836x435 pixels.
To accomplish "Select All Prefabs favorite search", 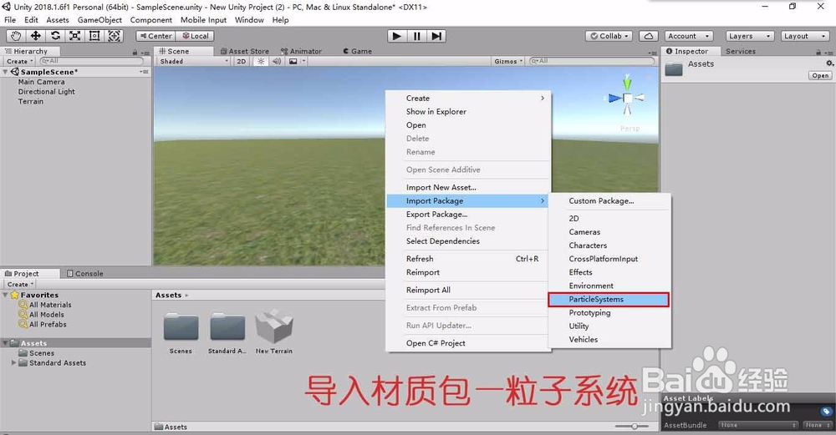I will point(48,324).
